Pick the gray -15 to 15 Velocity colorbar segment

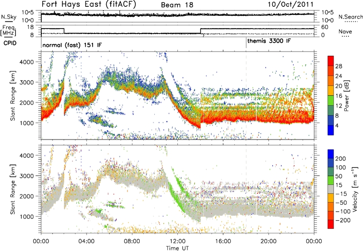pos(331,189)
